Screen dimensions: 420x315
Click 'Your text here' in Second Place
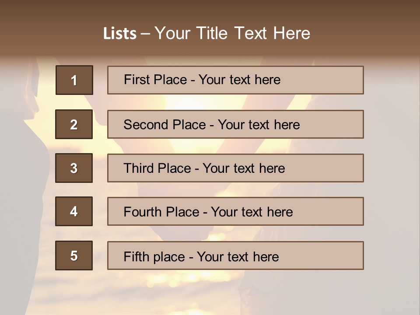point(259,125)
